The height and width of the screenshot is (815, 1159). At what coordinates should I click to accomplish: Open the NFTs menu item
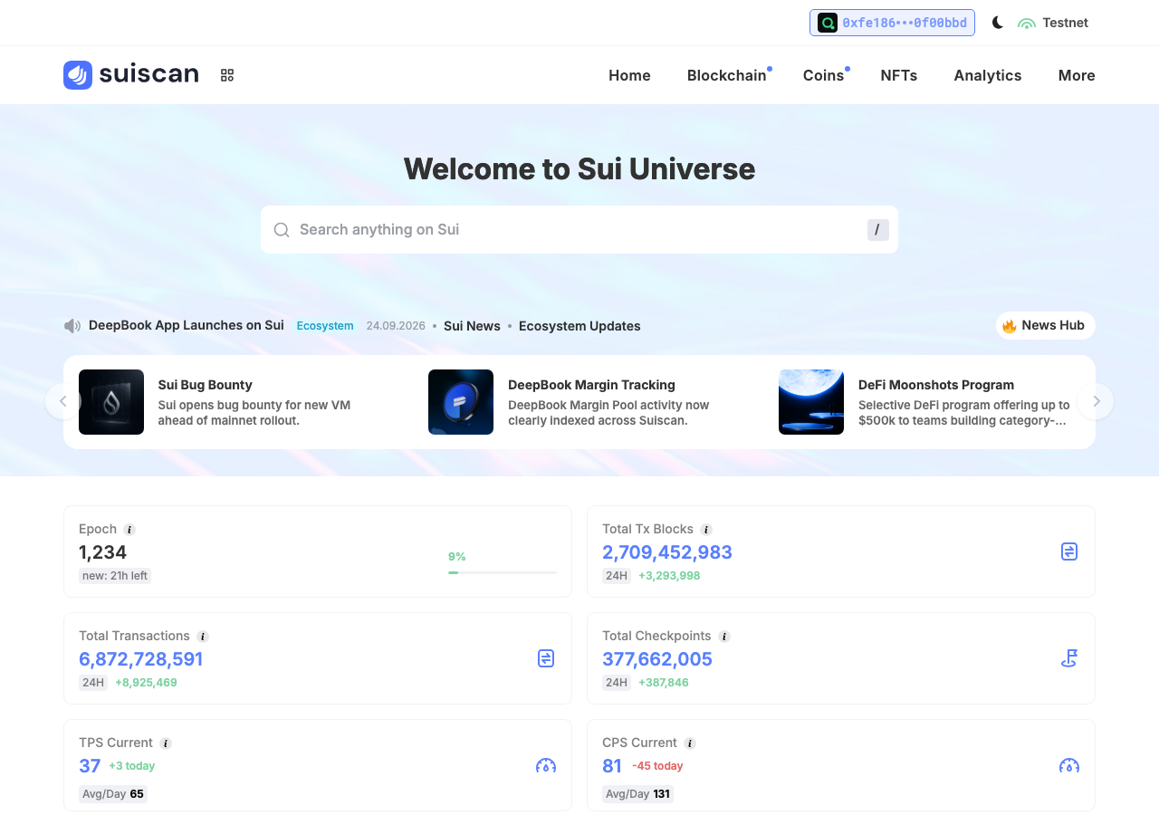[x=899, y=75]
